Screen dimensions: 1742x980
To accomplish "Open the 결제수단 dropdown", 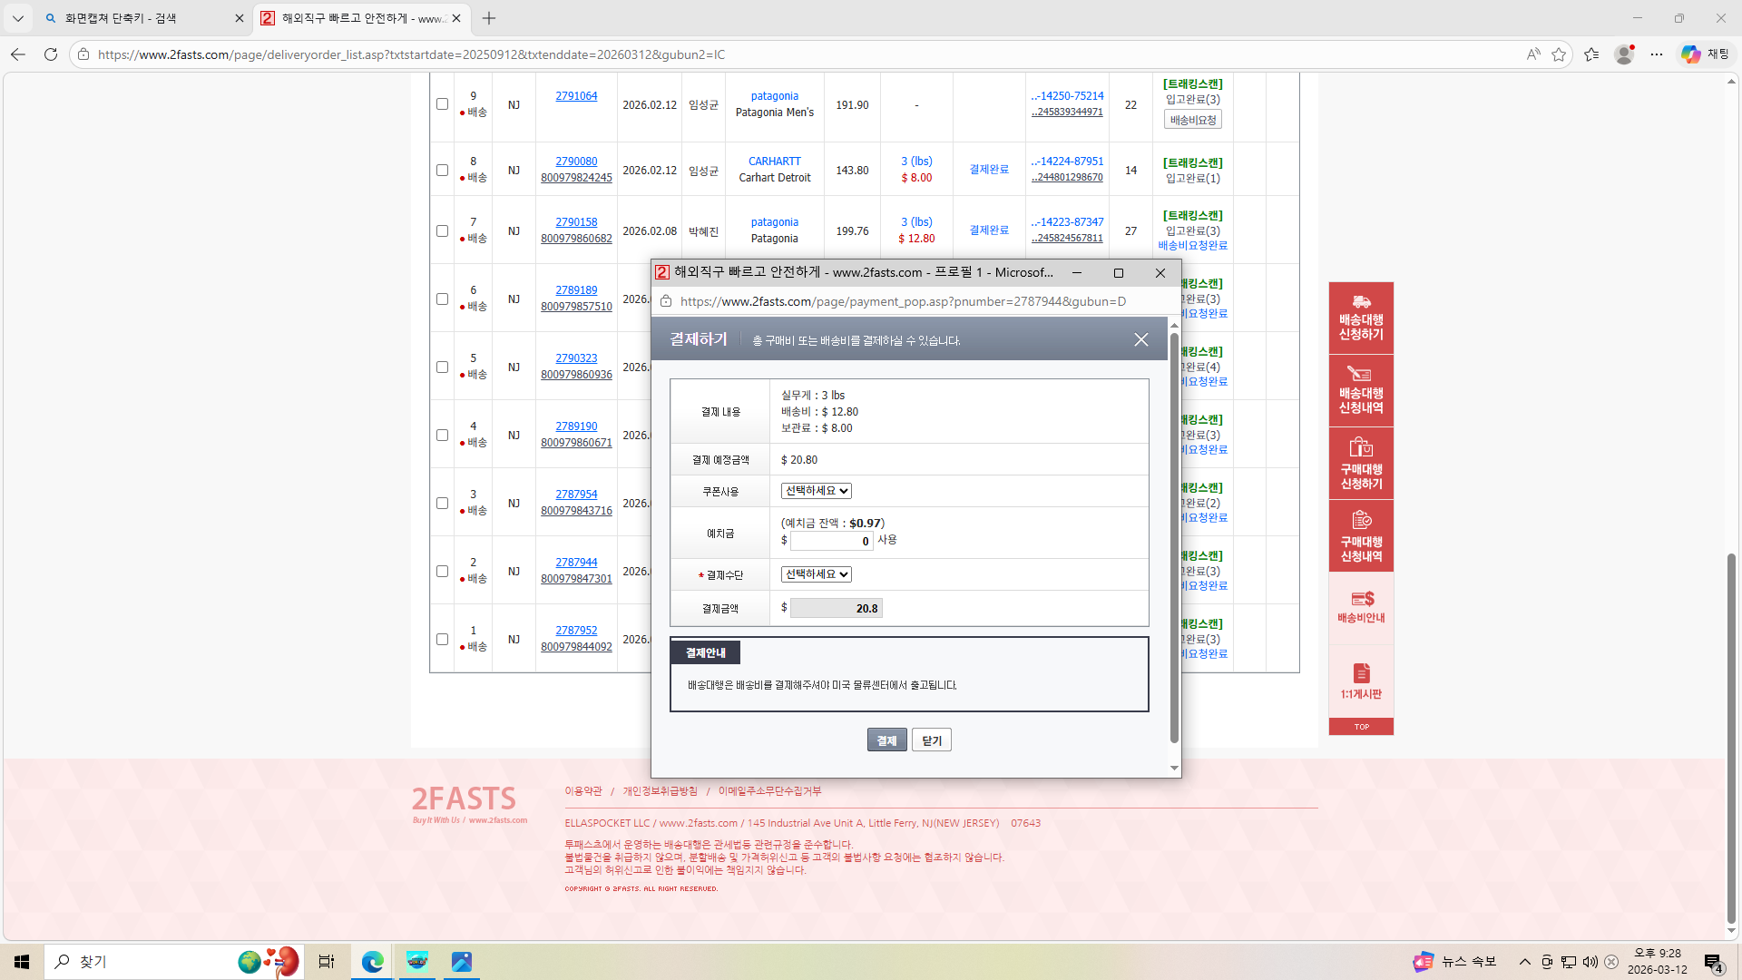I will point(816,574).
